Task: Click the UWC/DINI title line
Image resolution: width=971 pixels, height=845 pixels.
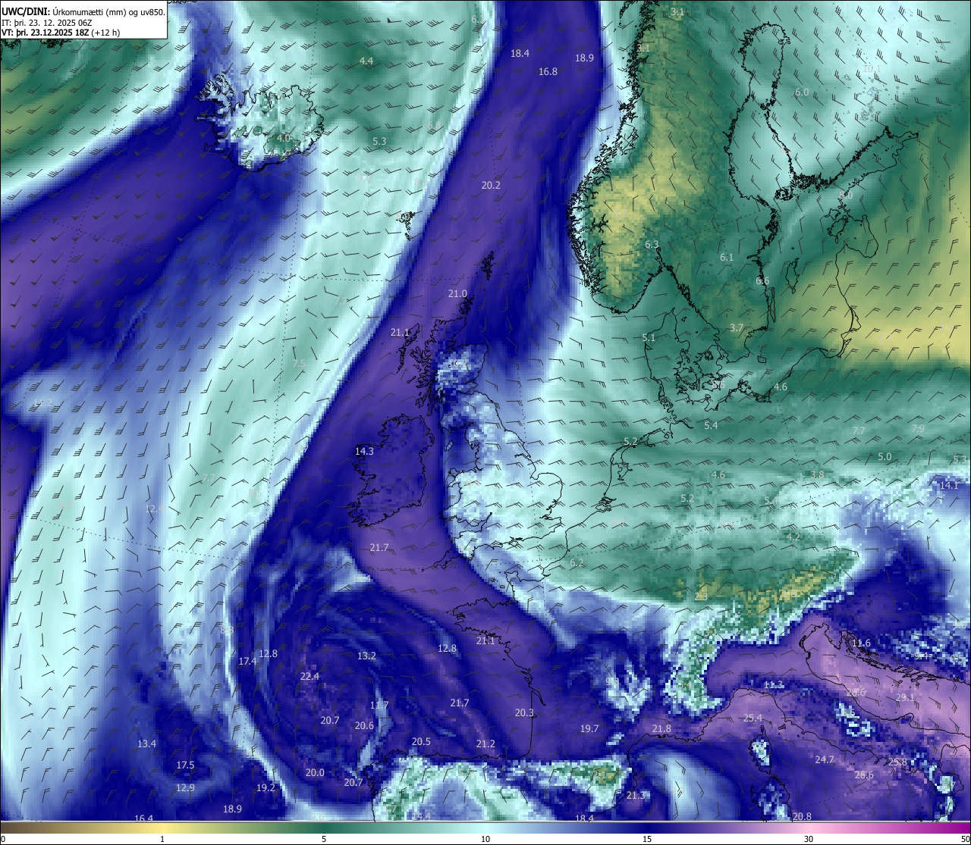Action: [x=83, y=11]
